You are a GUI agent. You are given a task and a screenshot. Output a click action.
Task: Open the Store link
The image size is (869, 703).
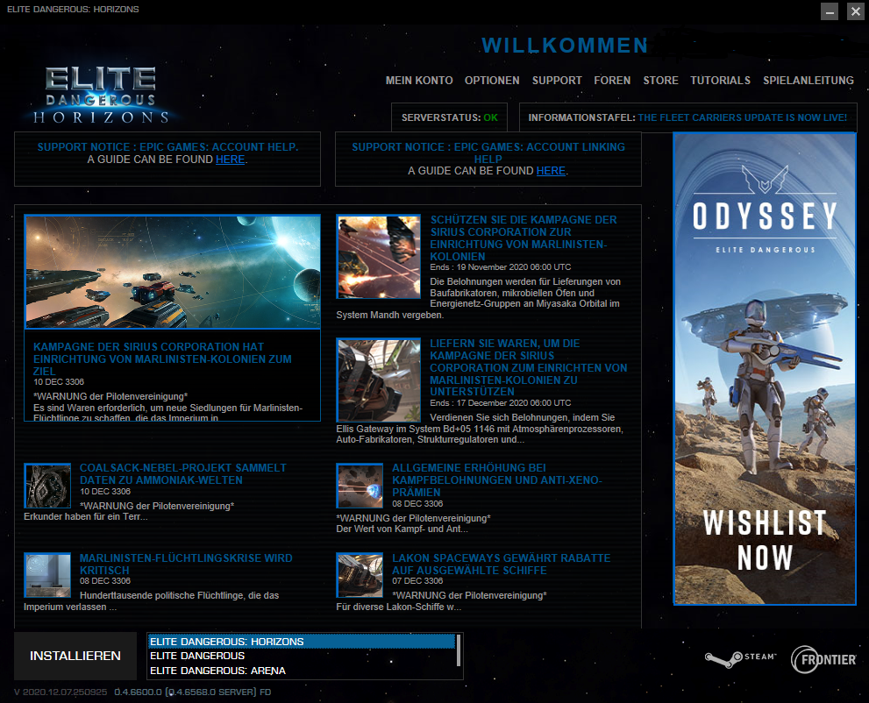pos(660,81)
